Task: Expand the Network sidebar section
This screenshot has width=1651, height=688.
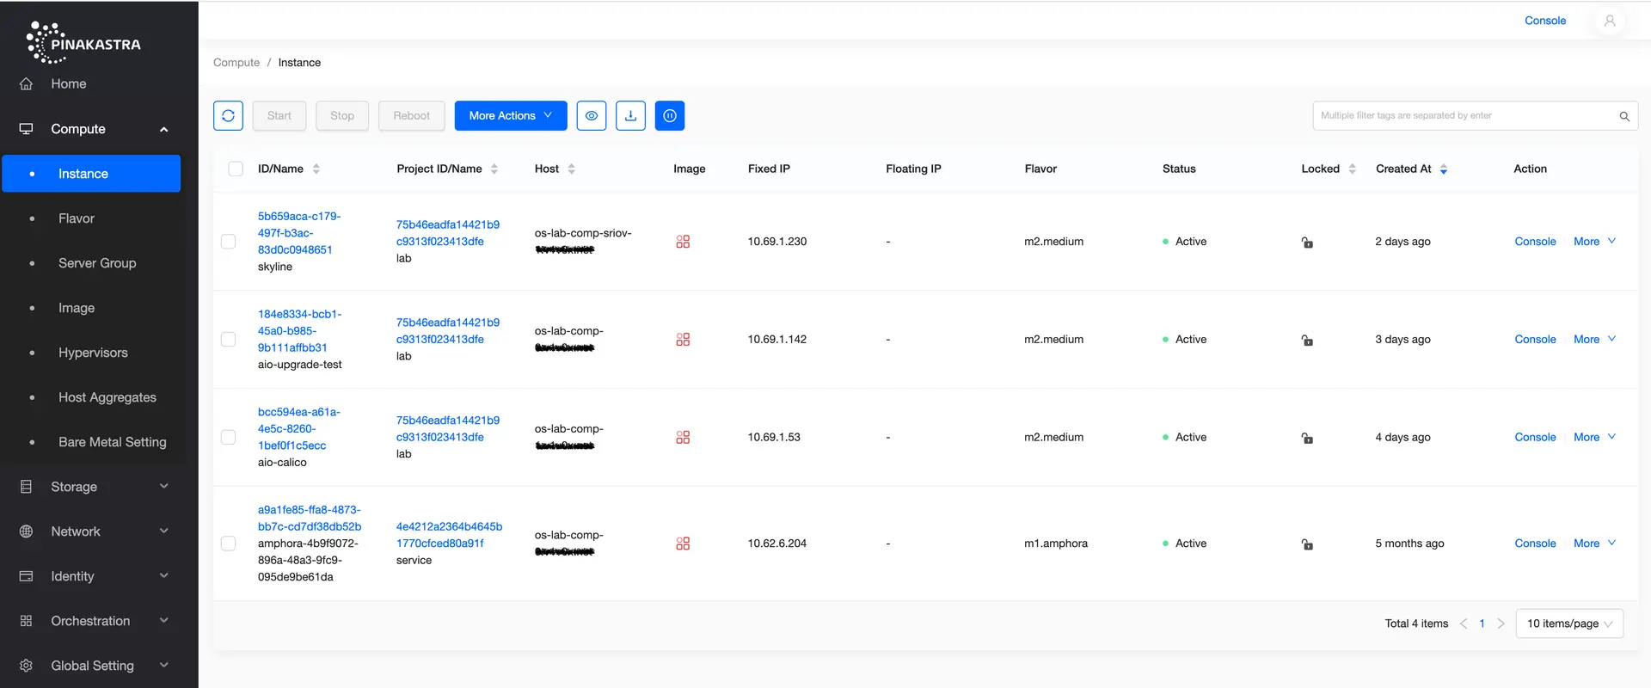Action: tap(163, 531)
